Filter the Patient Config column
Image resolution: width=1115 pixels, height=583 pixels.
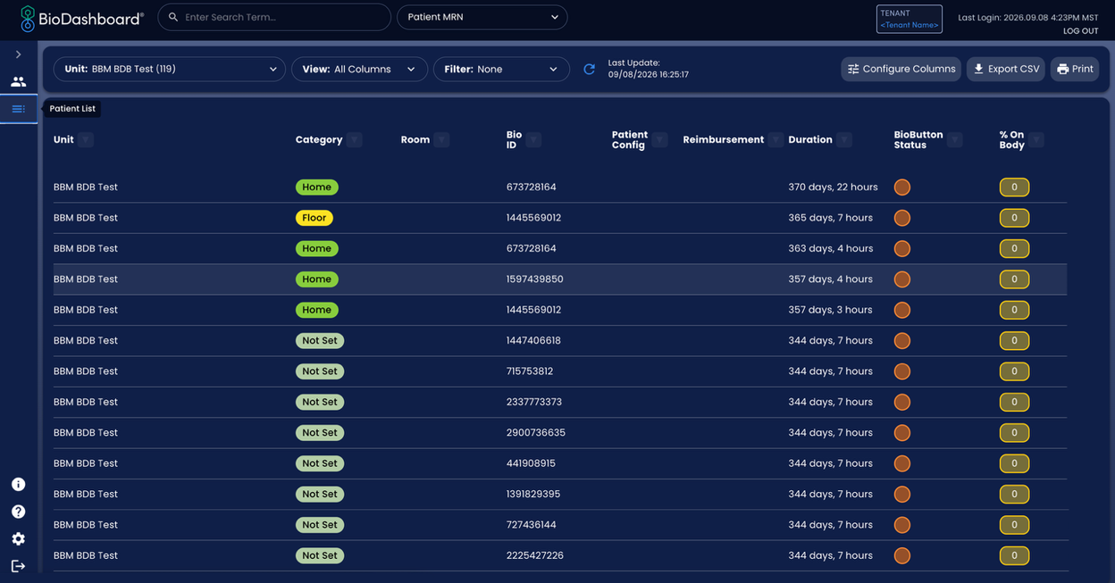coord(659,139)
